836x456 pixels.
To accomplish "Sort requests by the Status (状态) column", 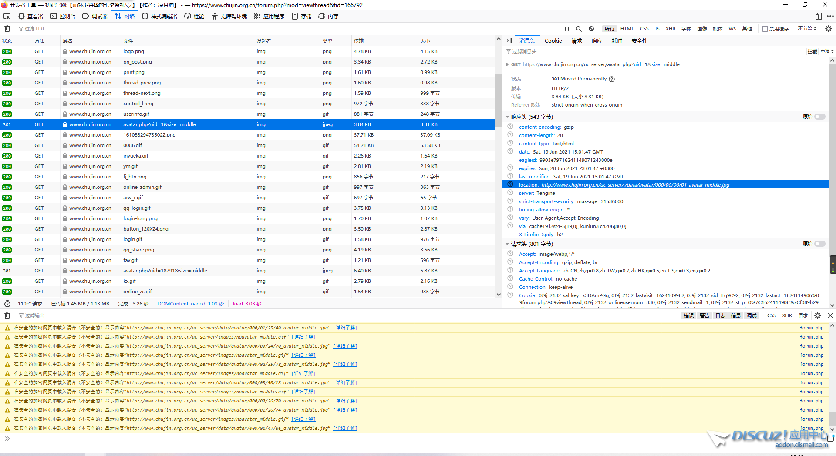I will click(x=16, y=41).
